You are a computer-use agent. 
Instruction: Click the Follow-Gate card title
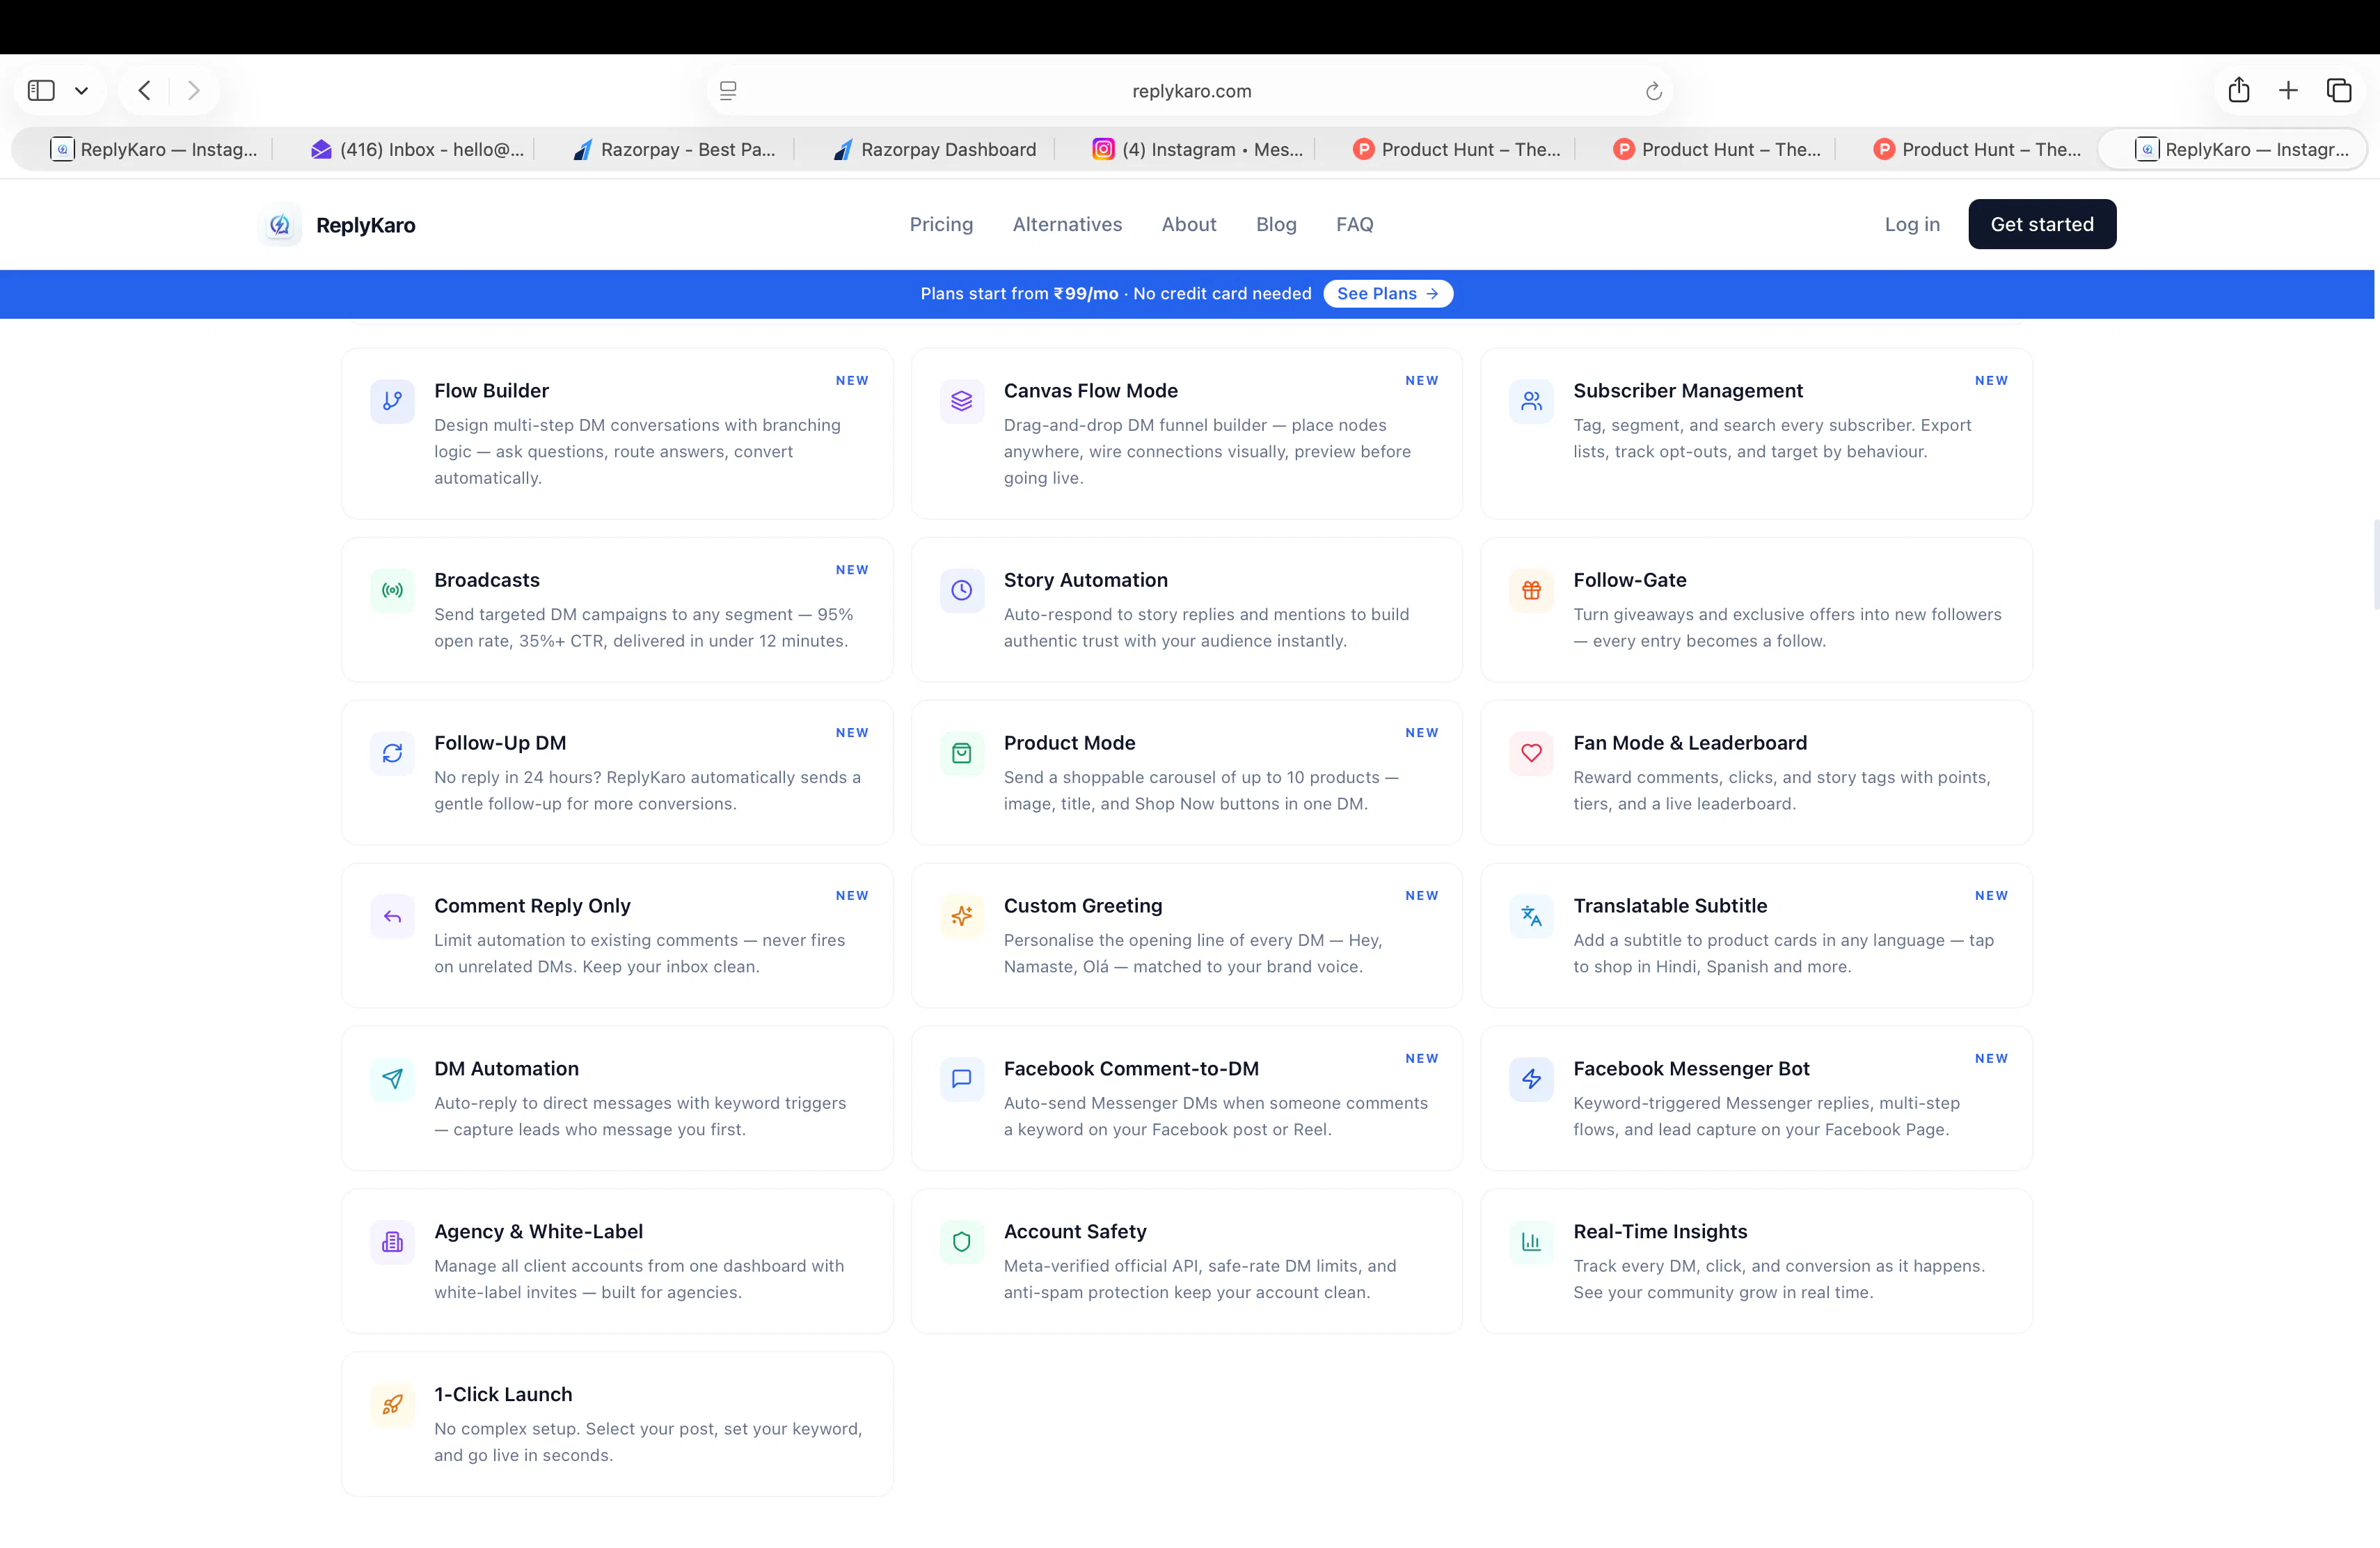[1629, 580]
